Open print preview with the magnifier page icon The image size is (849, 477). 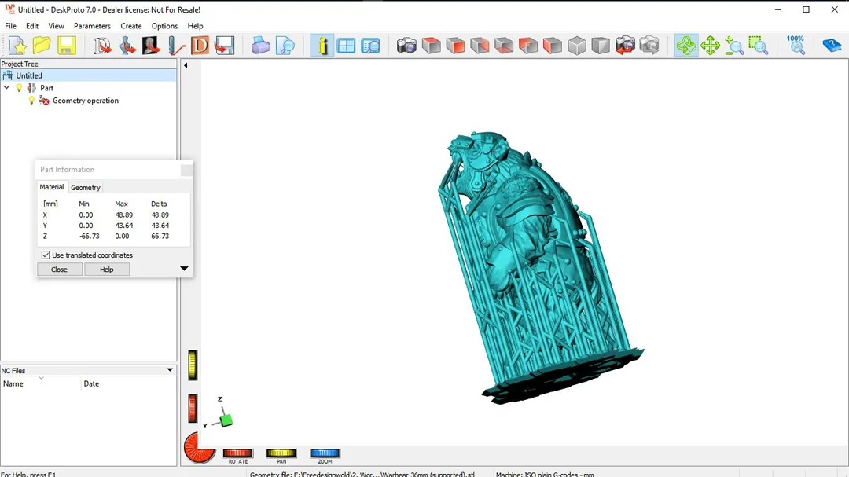[285, 46]
